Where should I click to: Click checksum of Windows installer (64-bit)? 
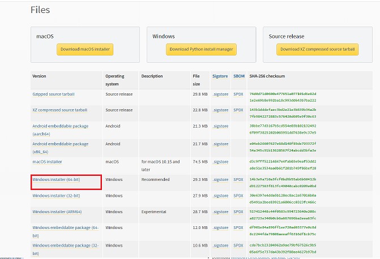pos(283,183)
